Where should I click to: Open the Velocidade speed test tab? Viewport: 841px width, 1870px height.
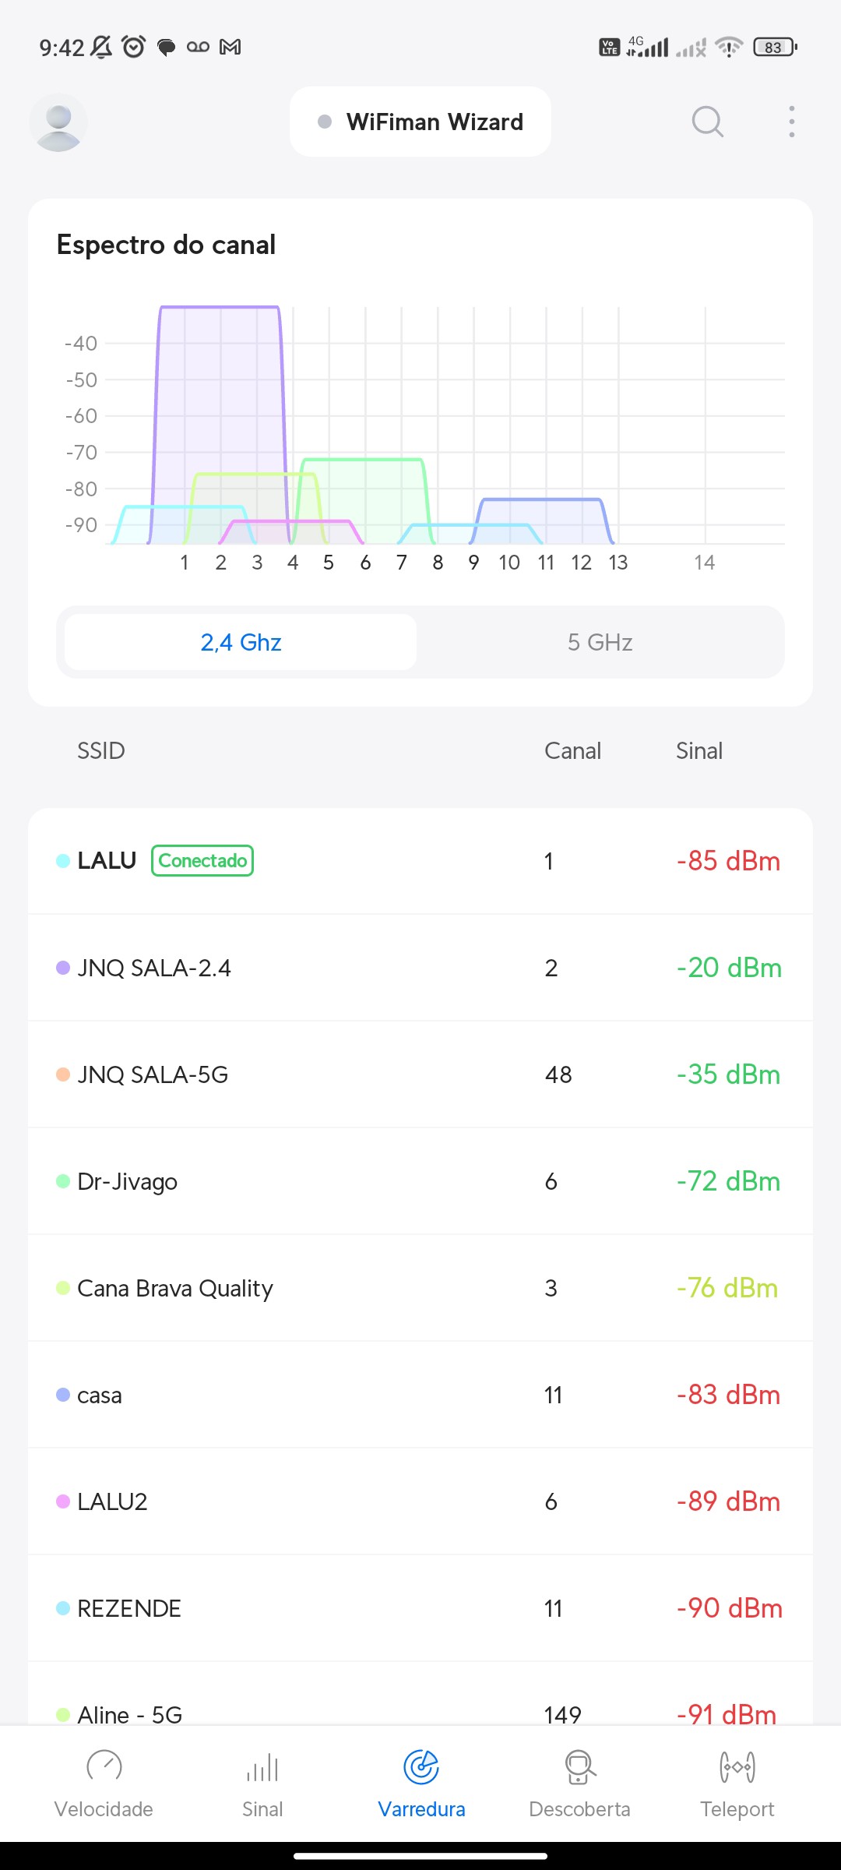click(x=104, y=1782)
